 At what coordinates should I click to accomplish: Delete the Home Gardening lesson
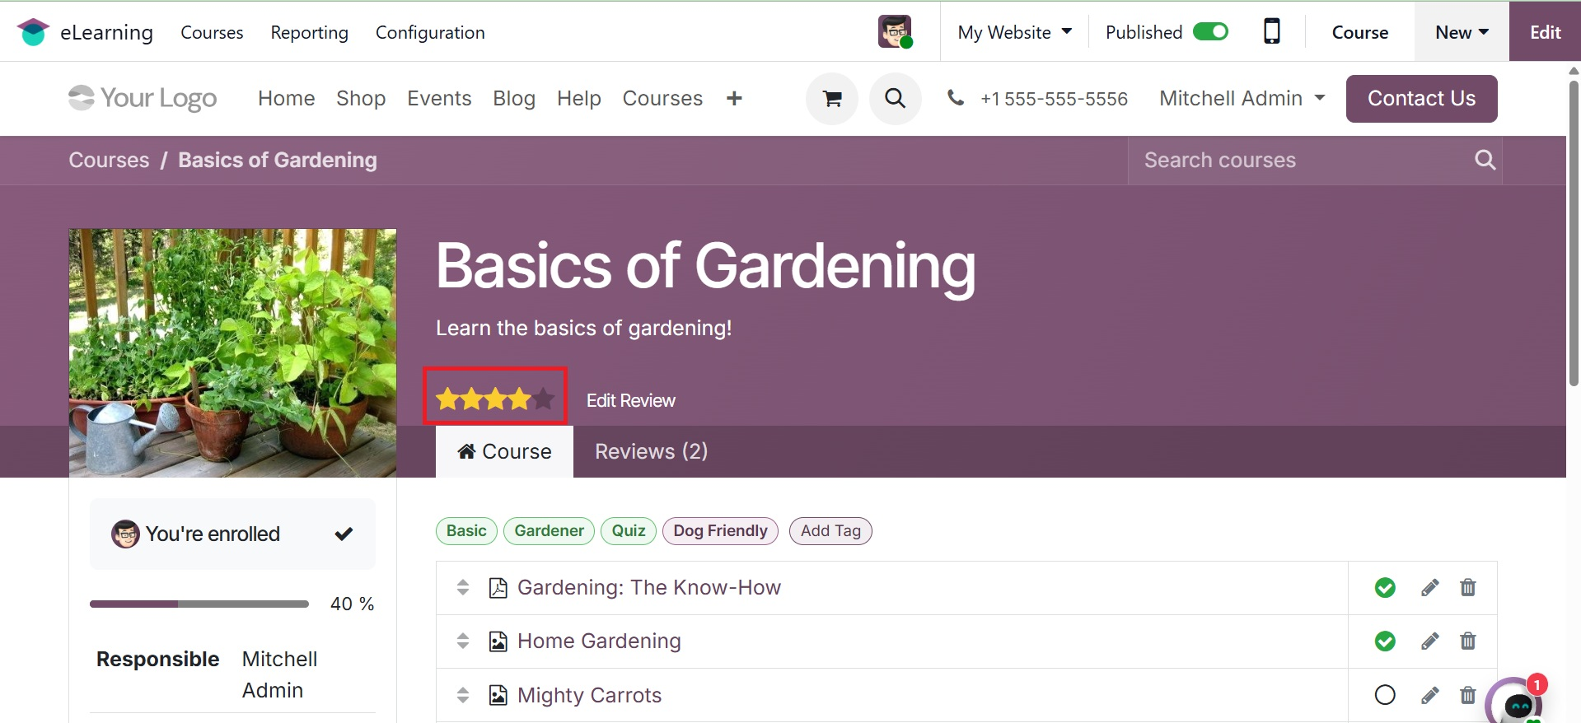point(1467,641)
